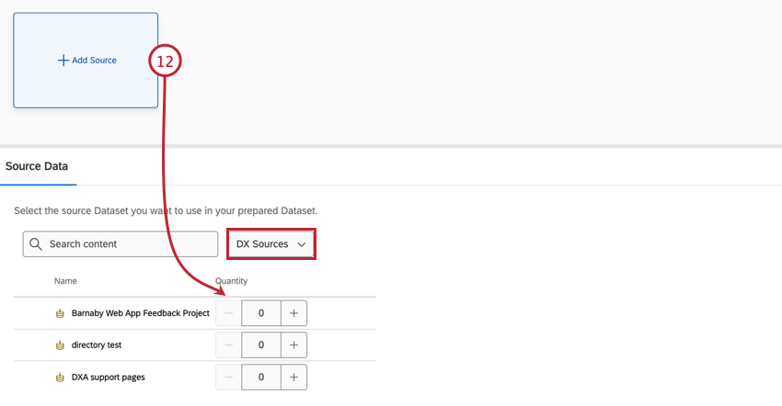Edit quantity field for DXA support pages
Image resolution: width=782 pixels, height=406 pixels.
pos(261,378)
